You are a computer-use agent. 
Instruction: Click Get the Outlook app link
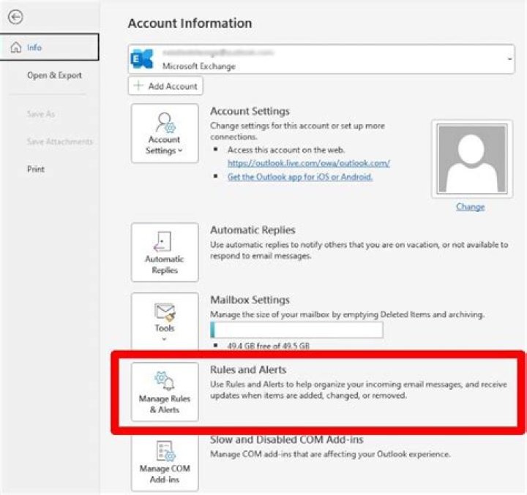tap(300, 177)
